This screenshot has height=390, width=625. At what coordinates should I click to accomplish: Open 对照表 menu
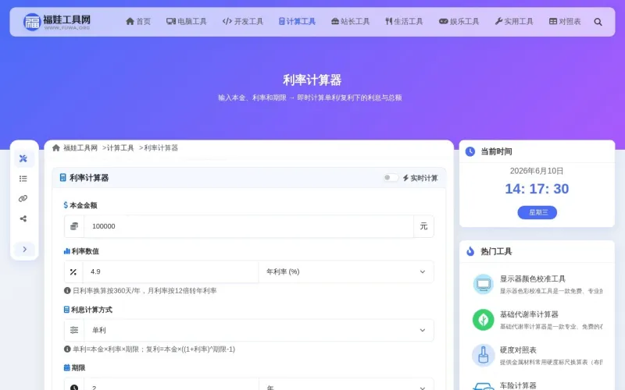point(565,22)
